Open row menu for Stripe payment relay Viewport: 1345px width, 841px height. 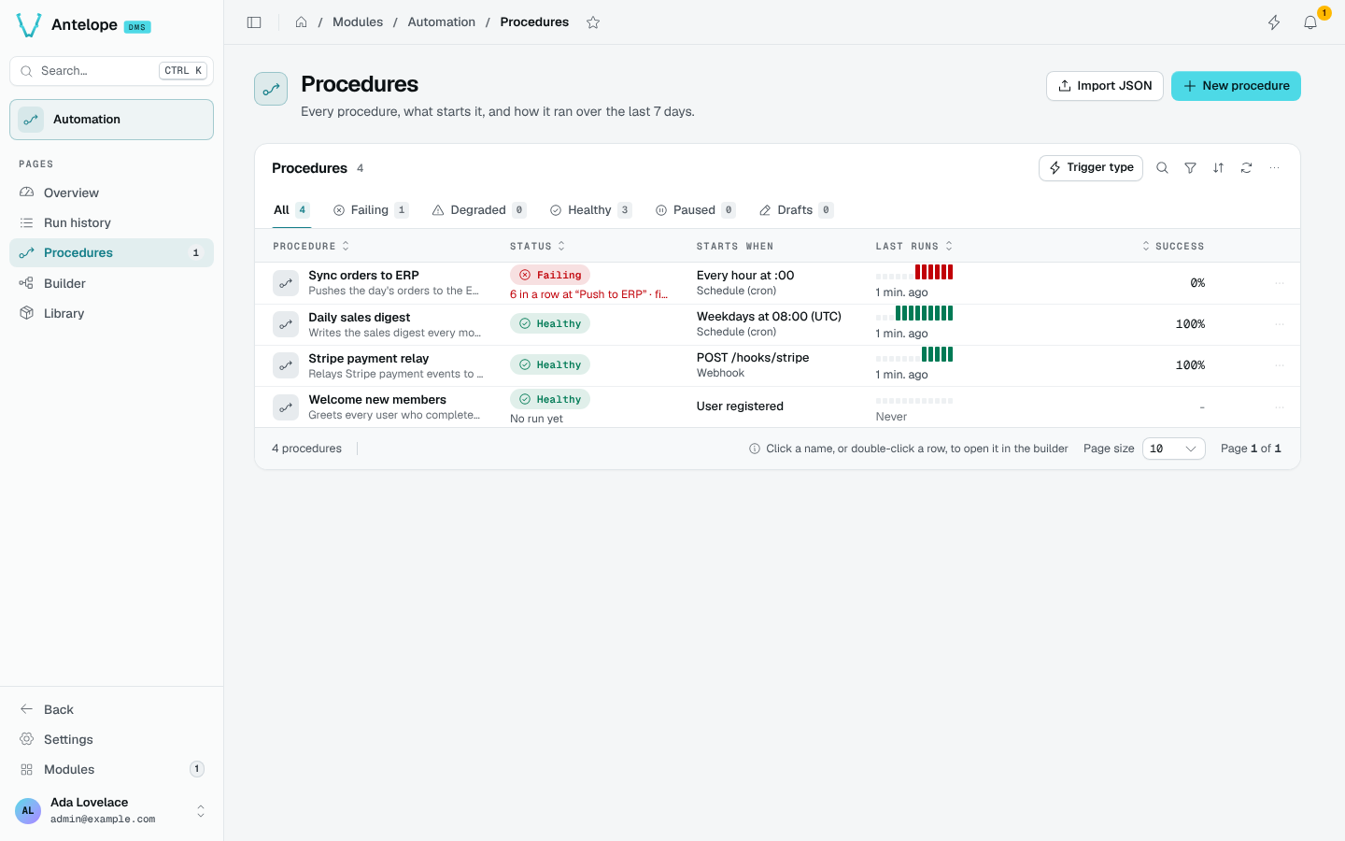click(1280, 365)
